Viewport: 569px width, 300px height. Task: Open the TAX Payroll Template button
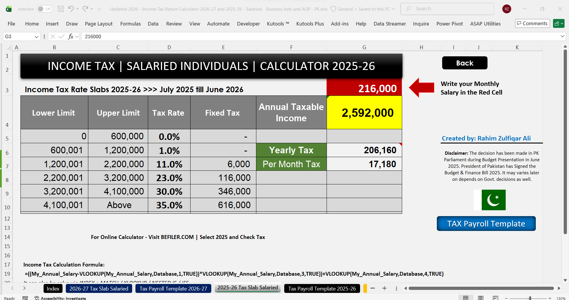(486, 224)
